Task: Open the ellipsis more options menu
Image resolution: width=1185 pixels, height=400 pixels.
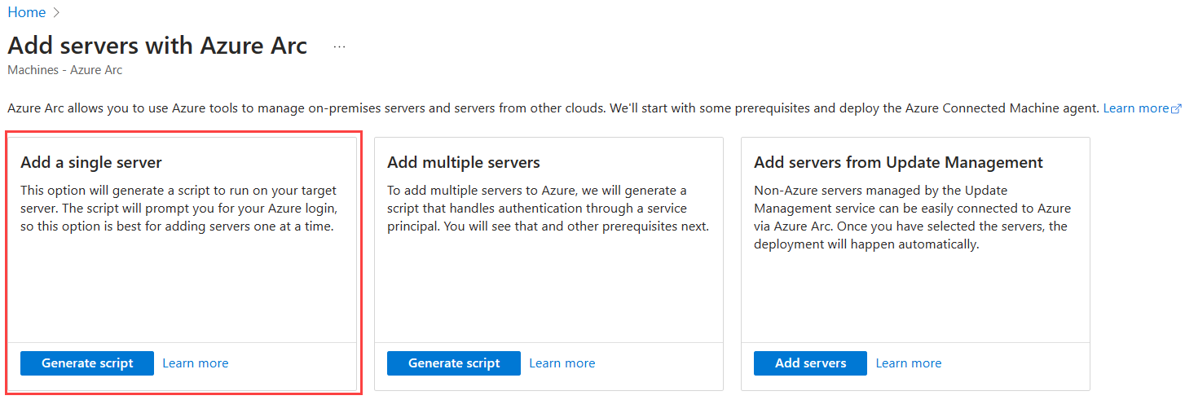Action: click(x=340, y=46)
